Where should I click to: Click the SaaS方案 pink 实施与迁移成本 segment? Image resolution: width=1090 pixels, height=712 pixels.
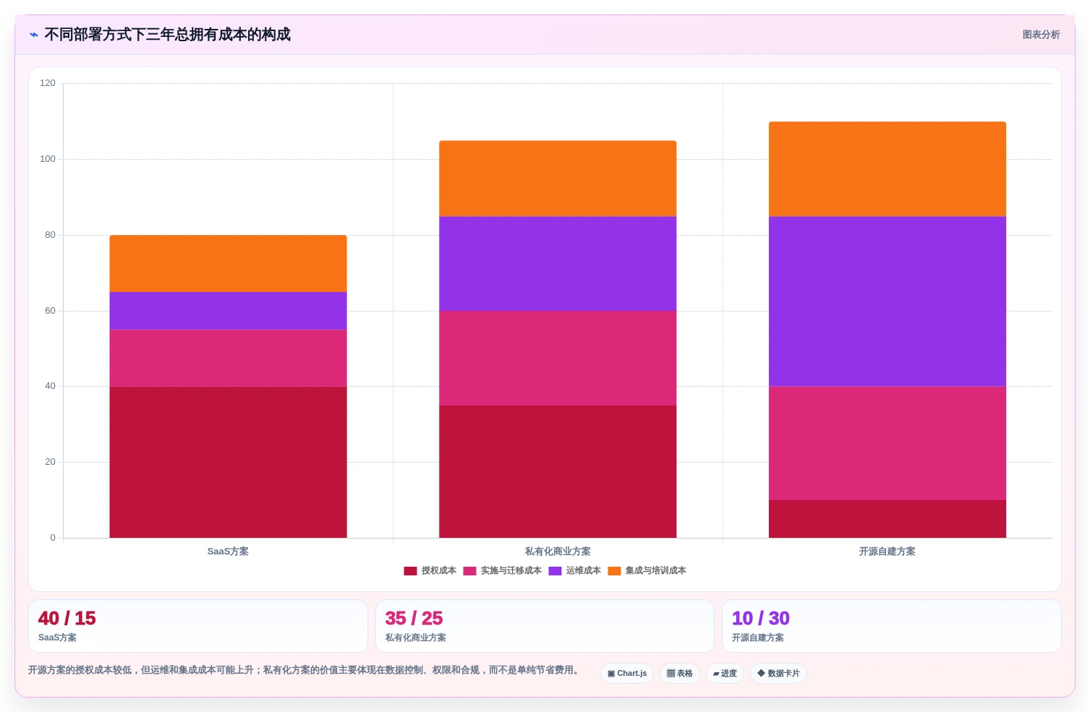(228, 359)
